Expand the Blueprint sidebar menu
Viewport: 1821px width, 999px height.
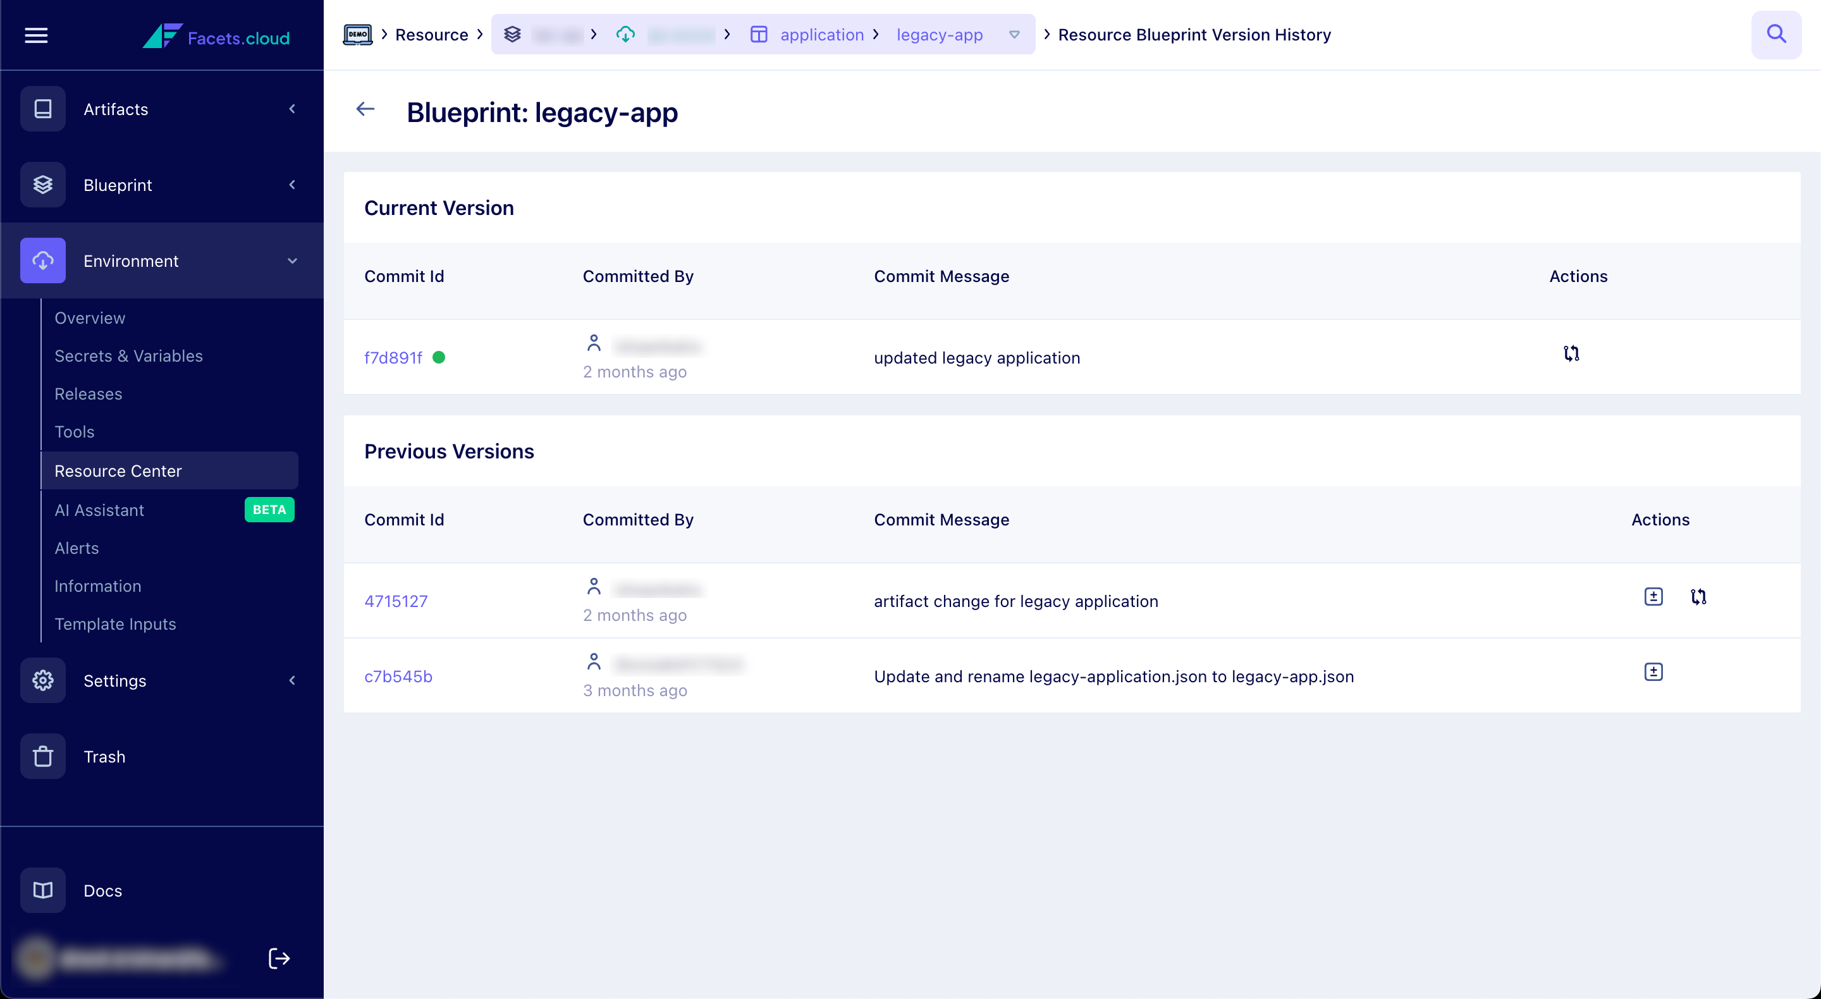(x=292, y=185)
